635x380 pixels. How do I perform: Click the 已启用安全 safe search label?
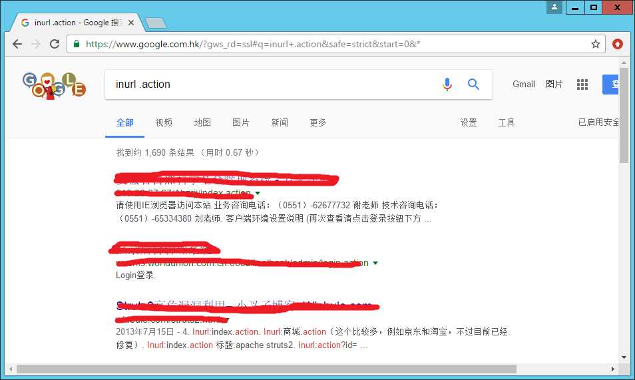point(598,122)
